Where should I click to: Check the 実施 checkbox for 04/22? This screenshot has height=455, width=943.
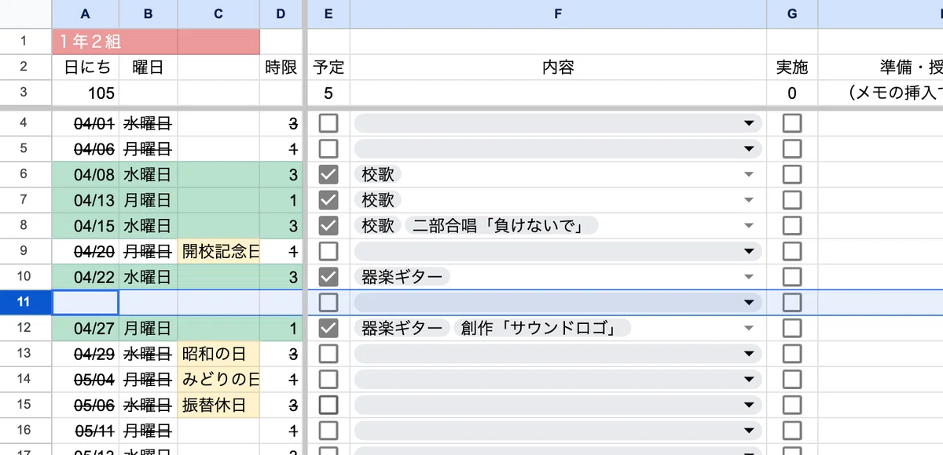792,276
